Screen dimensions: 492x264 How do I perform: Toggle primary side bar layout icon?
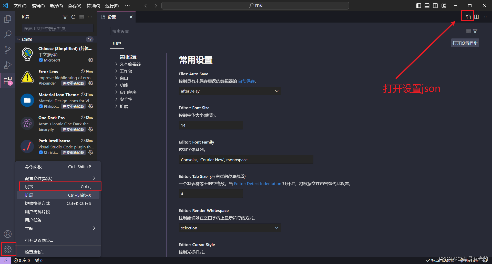(x=419, y=6)
